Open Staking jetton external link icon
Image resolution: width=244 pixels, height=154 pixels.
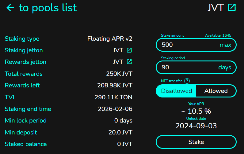(129, 50)
